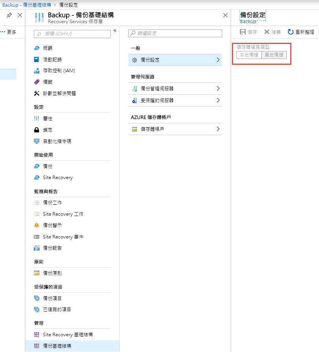Click the Site Recovery 工作 checklist icon
319x352 pixels.
pos(37,214)
